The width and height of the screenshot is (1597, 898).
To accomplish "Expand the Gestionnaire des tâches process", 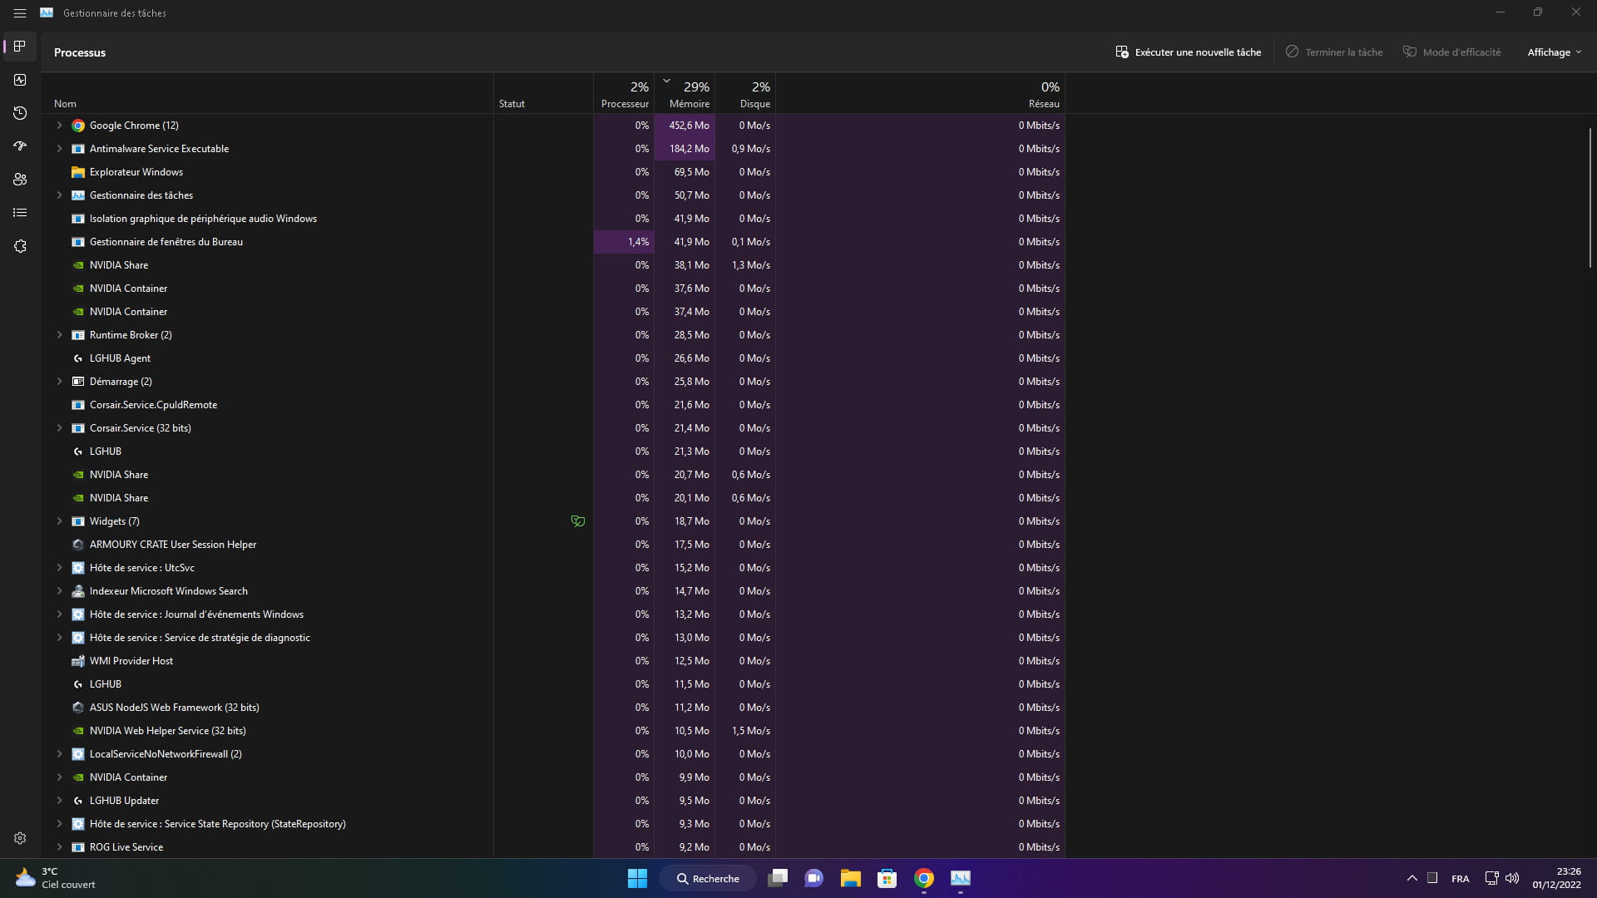I will tap(59, 195).
